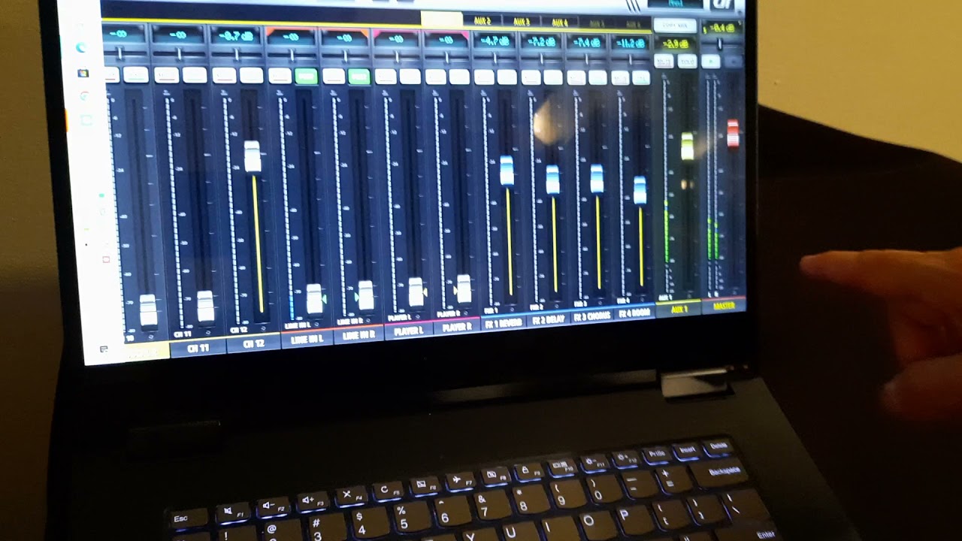Click the FX 2 DELAY blue fader
962x541 pixels.
(553, 180)
